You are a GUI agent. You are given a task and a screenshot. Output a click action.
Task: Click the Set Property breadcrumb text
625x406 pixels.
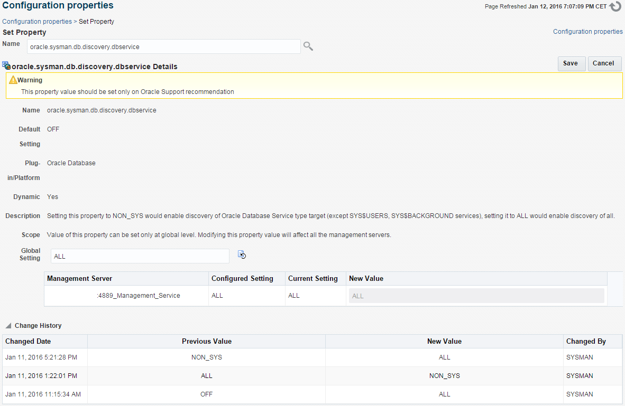coord(96,22)
